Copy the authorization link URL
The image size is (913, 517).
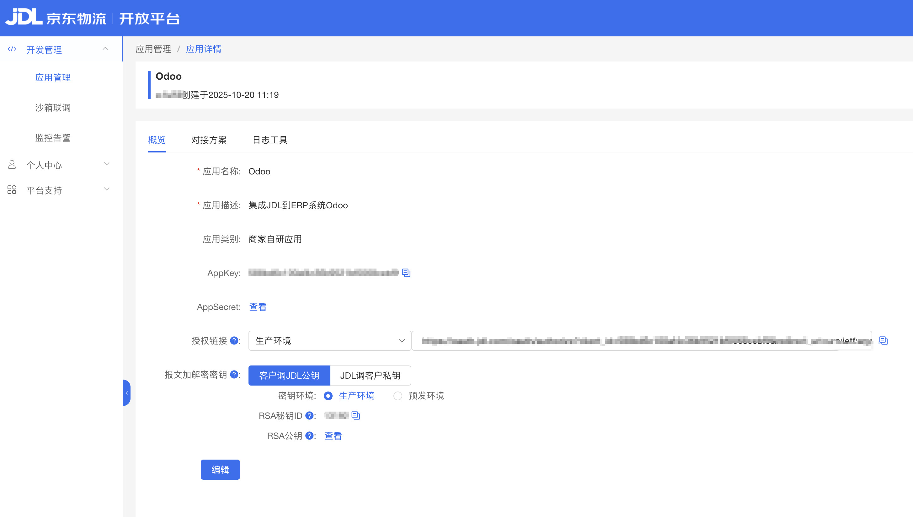pyautogui.click(x=883, y=340)
